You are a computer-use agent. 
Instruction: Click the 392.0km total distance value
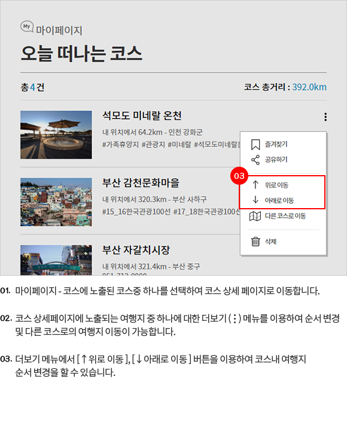[309, 87]
